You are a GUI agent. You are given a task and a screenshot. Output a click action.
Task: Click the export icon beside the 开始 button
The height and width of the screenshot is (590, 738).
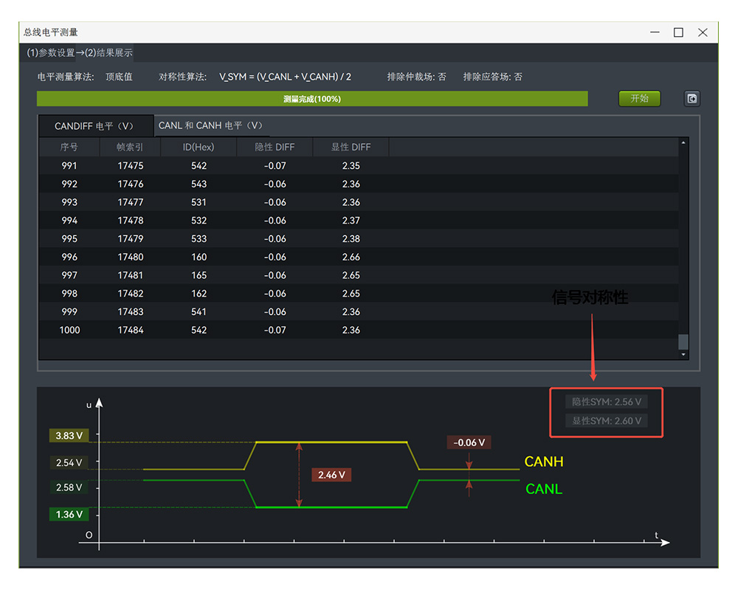coord(692,99)
